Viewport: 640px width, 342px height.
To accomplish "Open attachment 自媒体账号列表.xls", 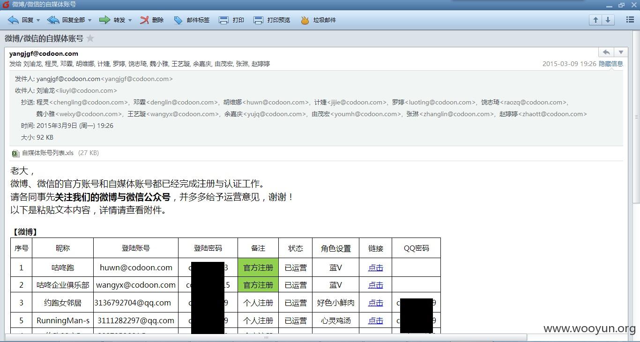I will point(48,153).
